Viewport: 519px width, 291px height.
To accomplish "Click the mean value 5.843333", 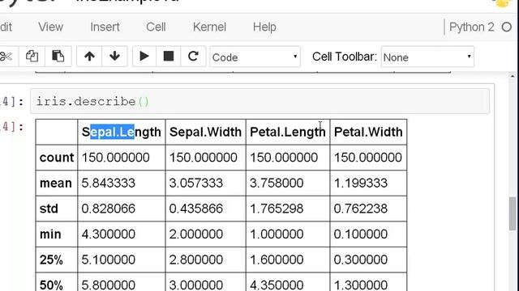I will point(109,183).
